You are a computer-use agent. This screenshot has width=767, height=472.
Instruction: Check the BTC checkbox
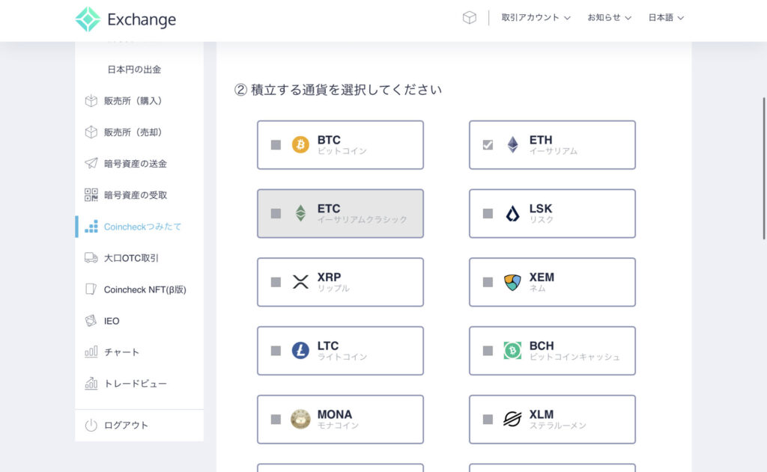click(276, 145)
